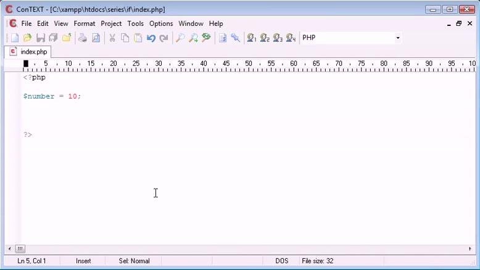Viewport: 480px width, 270px height.
Task: Save the file with the floppy icon
Action: [x=40, y=38]
